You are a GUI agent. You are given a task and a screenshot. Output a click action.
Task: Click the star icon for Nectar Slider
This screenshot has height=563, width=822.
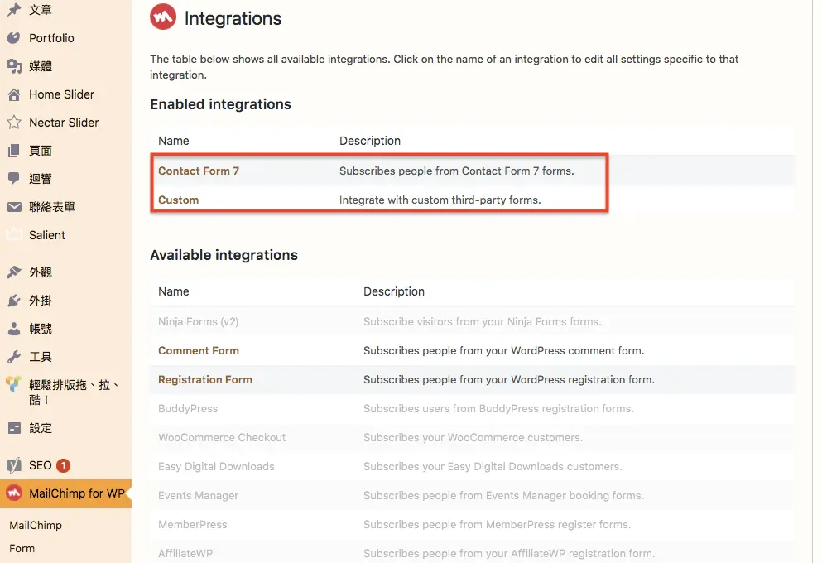14,123
